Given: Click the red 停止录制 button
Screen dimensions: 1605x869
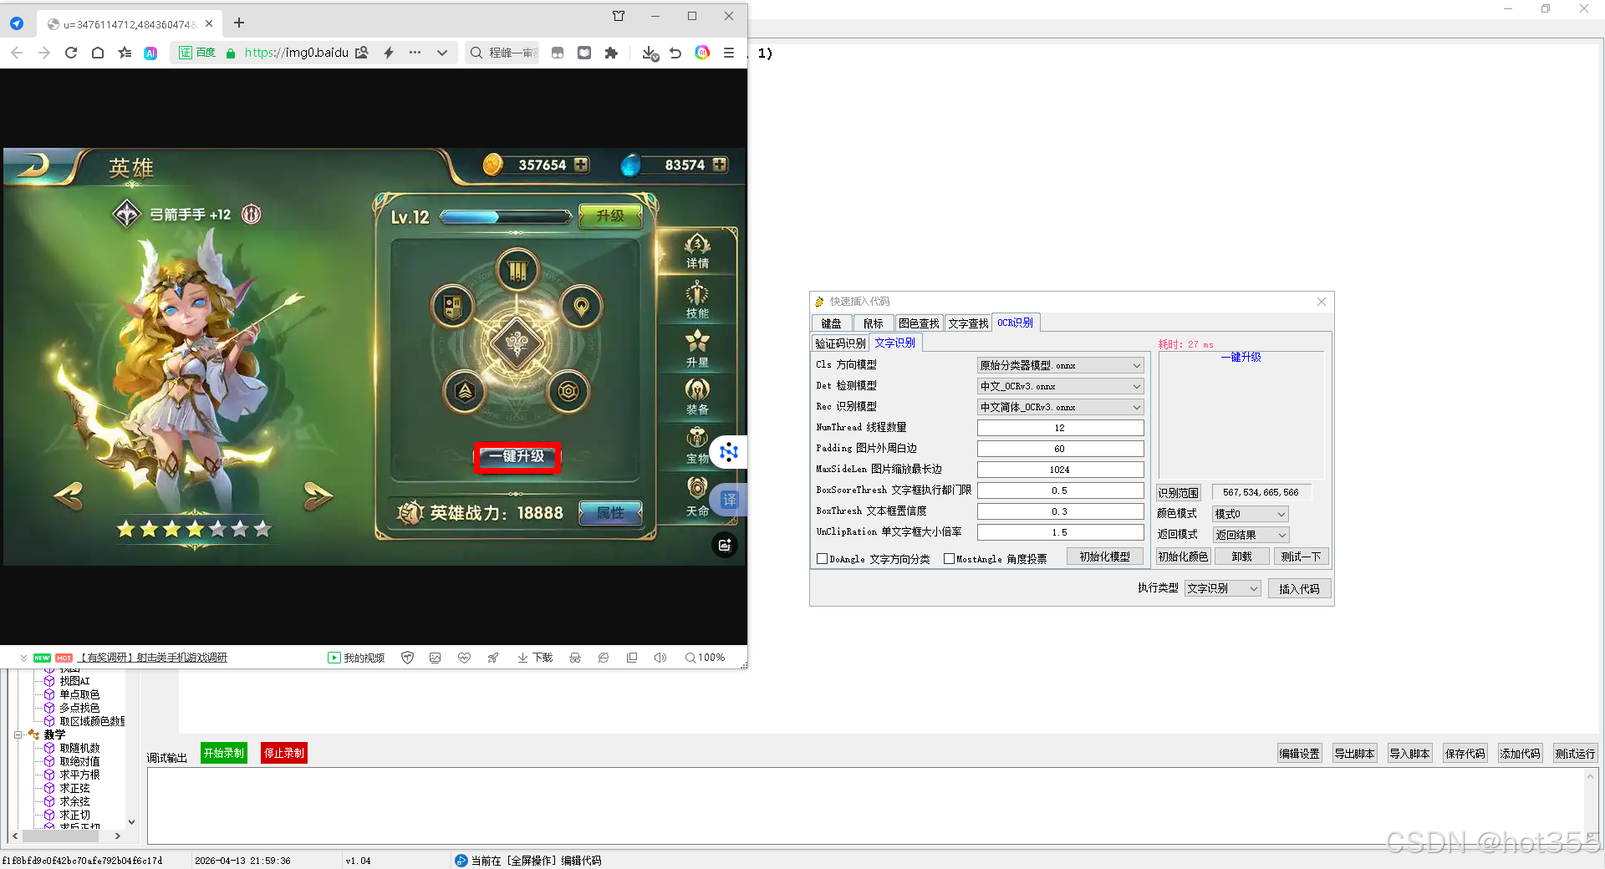Looking at the screenshot, I should point(284,753).
